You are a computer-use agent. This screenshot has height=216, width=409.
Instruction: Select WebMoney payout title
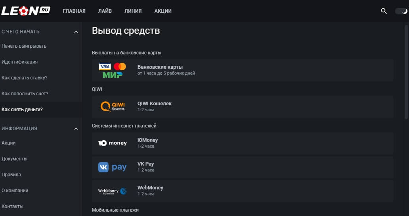coord(150,187)
